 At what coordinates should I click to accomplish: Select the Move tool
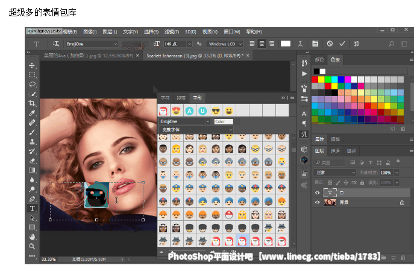[x=32, y=65]
